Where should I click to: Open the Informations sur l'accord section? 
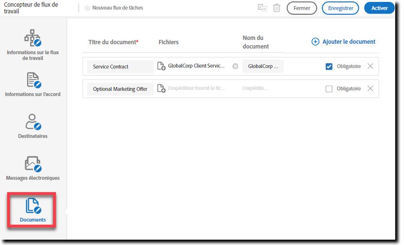pos(33,85)
